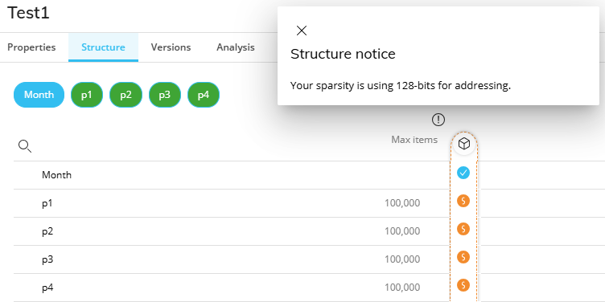The height and width of the screenshot is (302, 605).
Task: Open the dimension search magnifier
Action: (x=25, y=146)
